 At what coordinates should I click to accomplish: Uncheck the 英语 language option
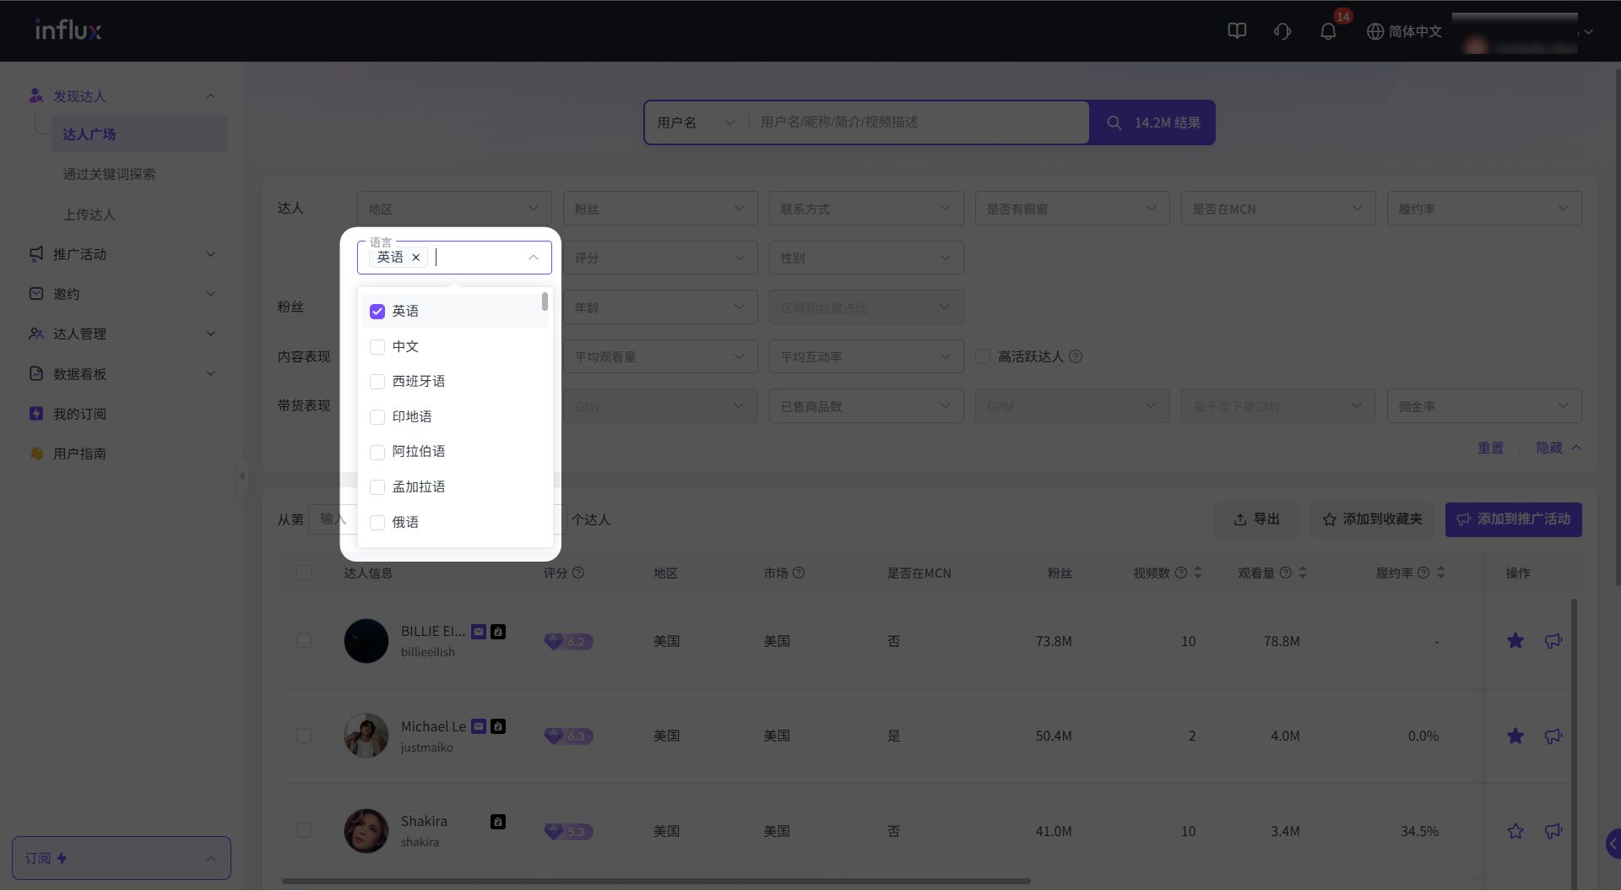[x=377, y=312]
